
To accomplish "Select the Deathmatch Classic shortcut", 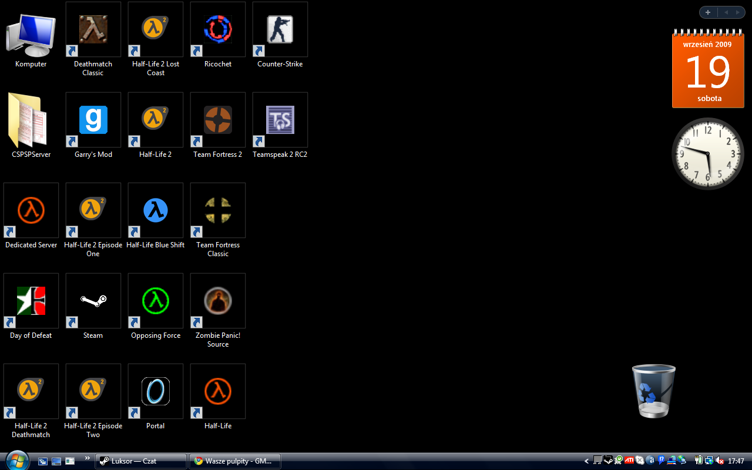I will 93,40.
